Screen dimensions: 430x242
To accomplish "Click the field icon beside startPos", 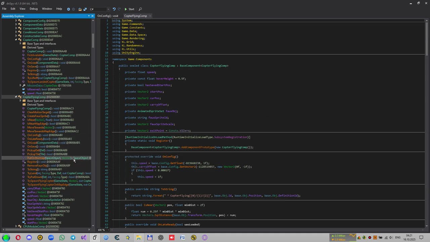I will (24, 223).
